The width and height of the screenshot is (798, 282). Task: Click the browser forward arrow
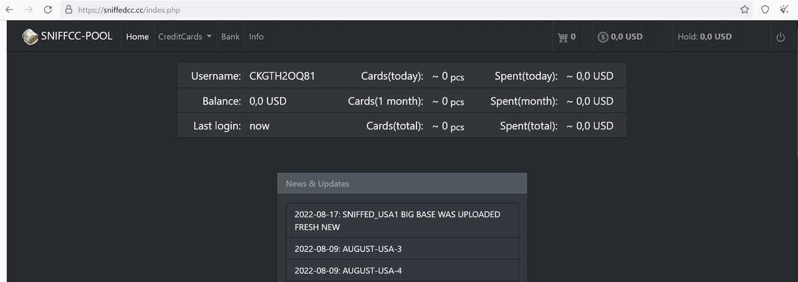coord(28,9)
